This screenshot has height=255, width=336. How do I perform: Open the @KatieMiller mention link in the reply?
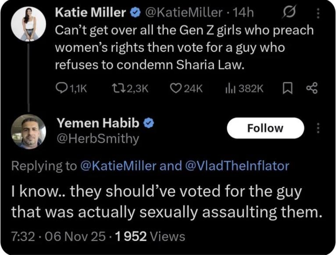tap(117, 165)
